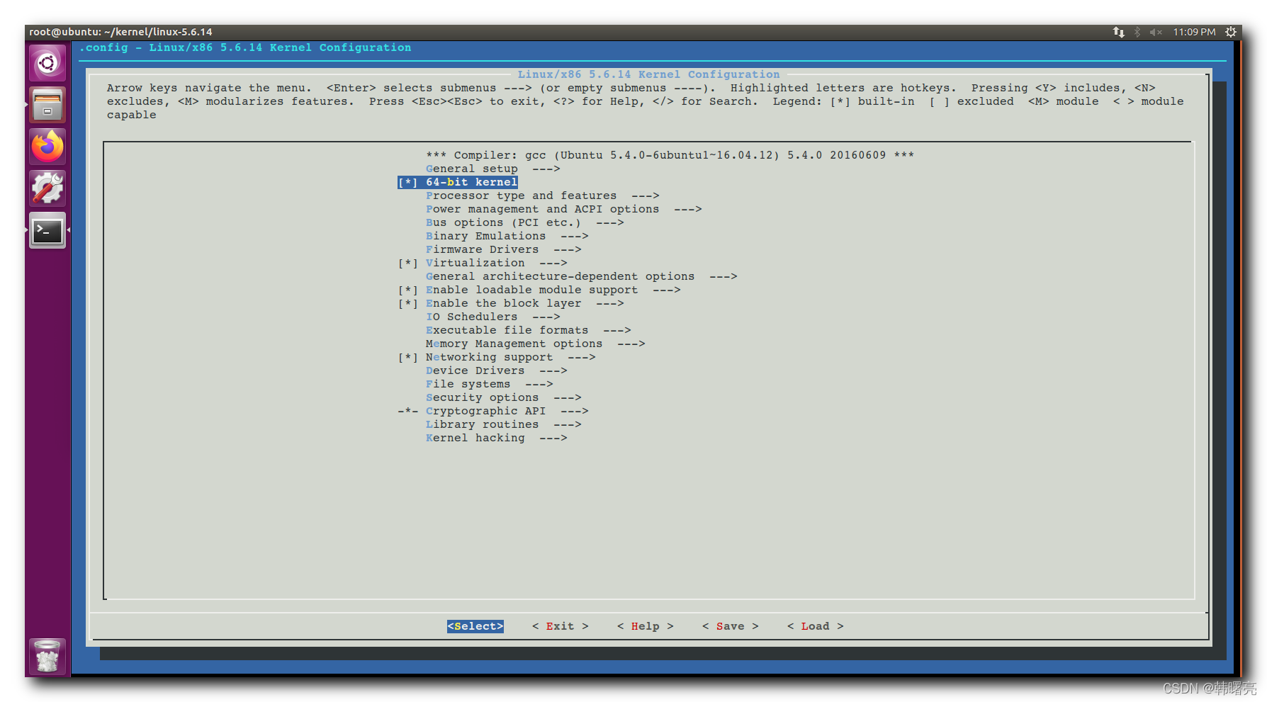Click the 11:09 PM clock

(1194, 32)
